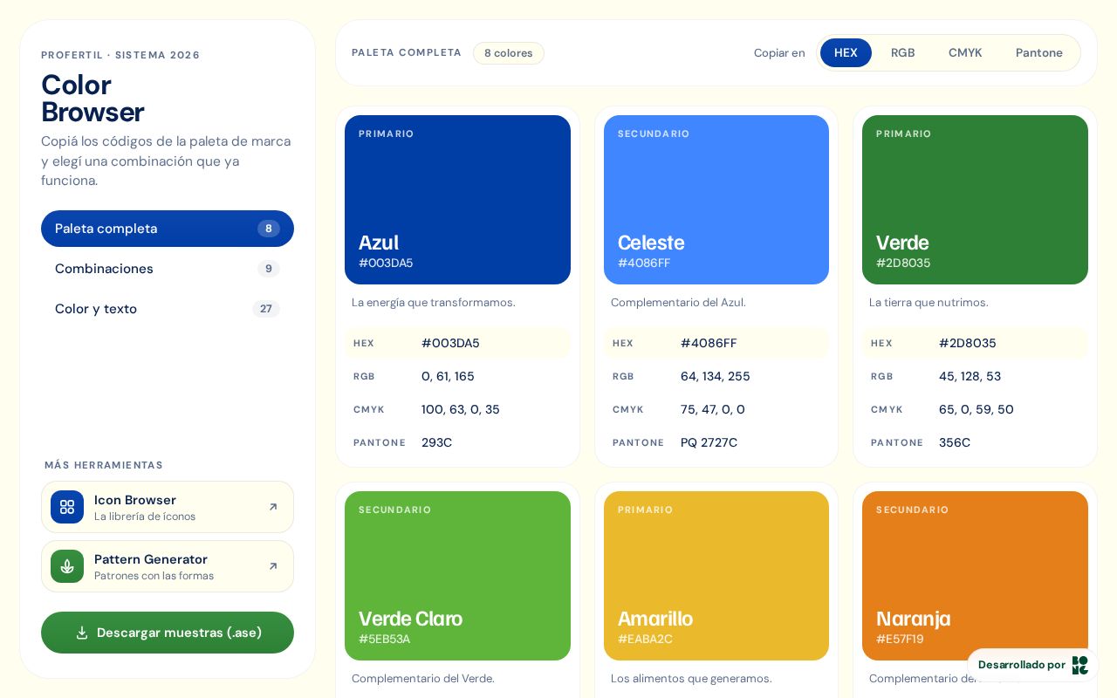The height and width of the screenshot is (698, 1117).
Task: Click 'Los alimentos que generamos.' description
Action: click(691, 679)
